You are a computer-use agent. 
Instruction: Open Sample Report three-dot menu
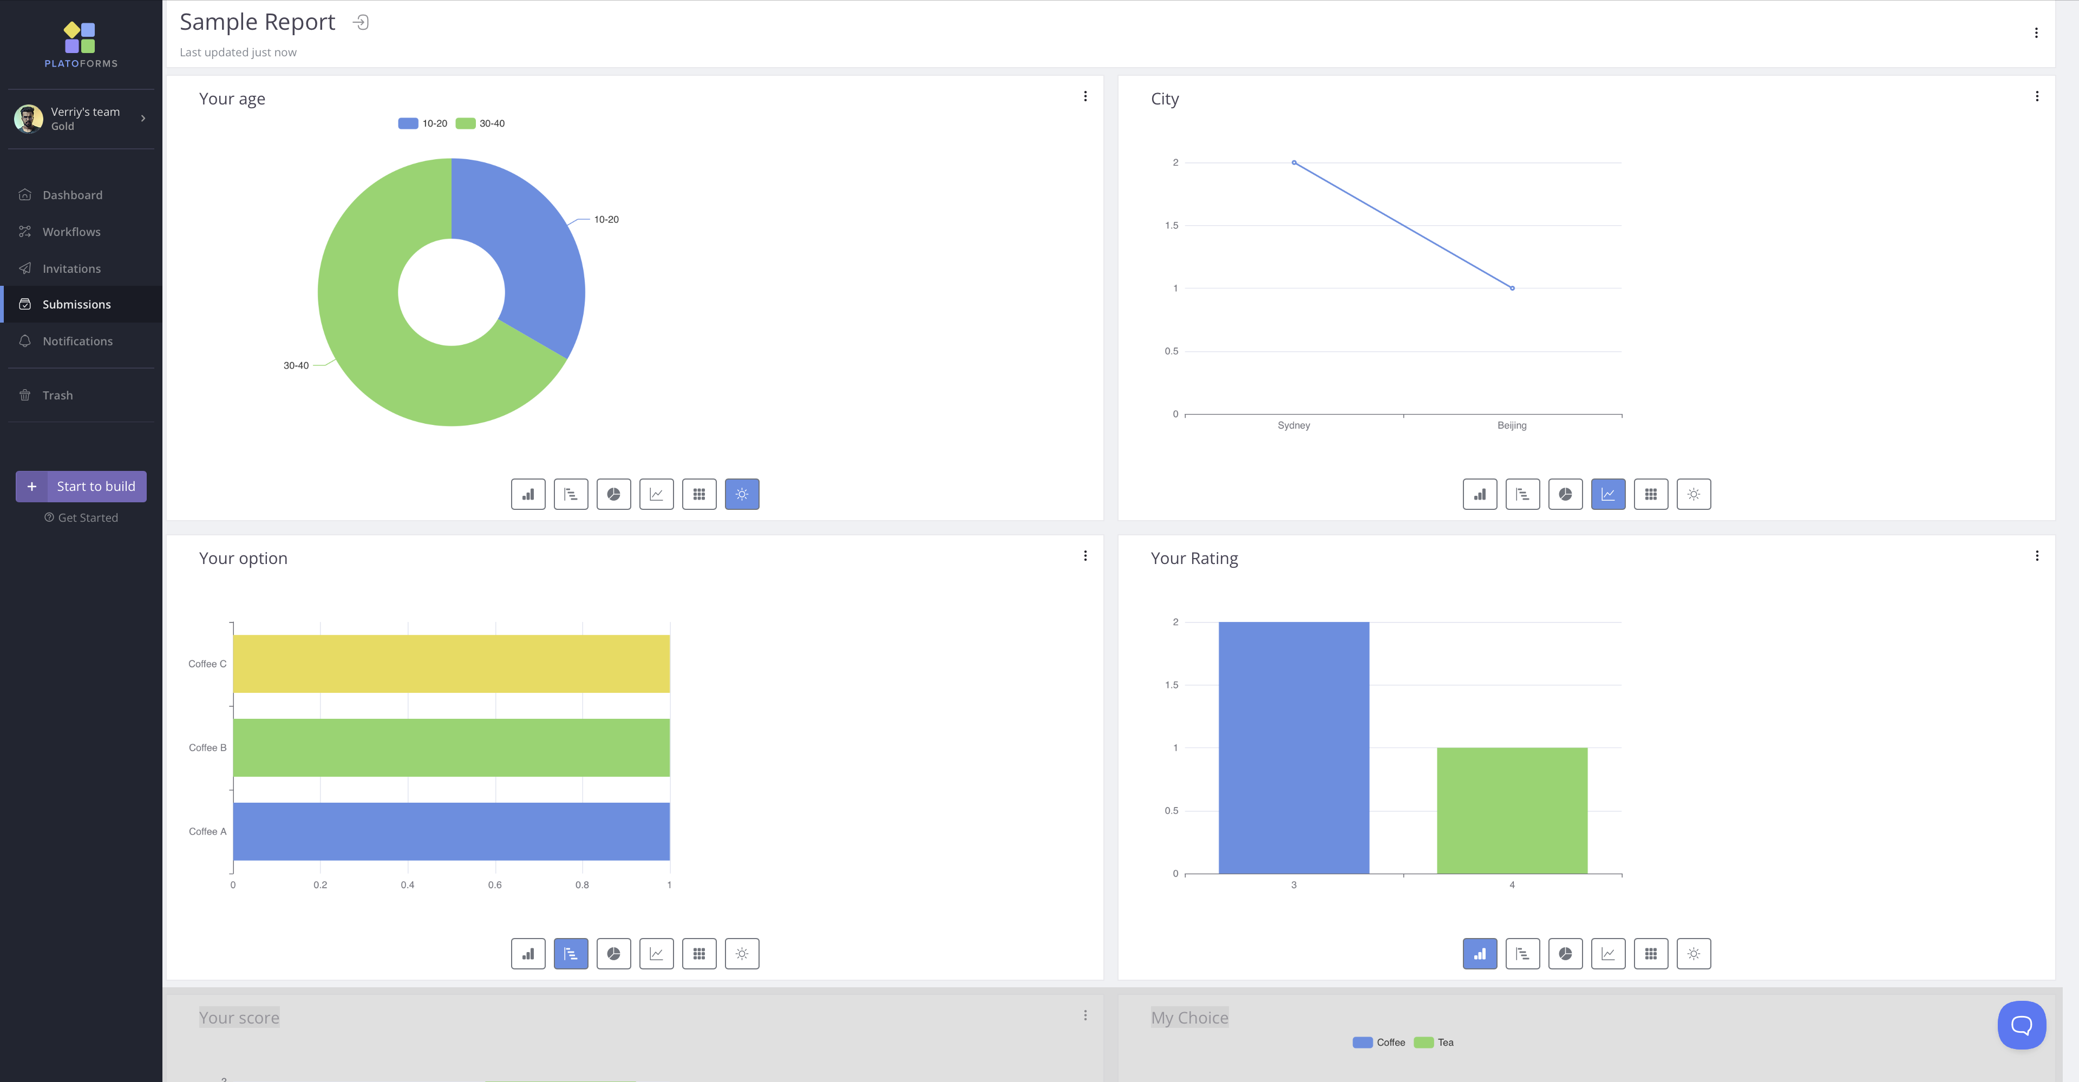pos(2036,33)
